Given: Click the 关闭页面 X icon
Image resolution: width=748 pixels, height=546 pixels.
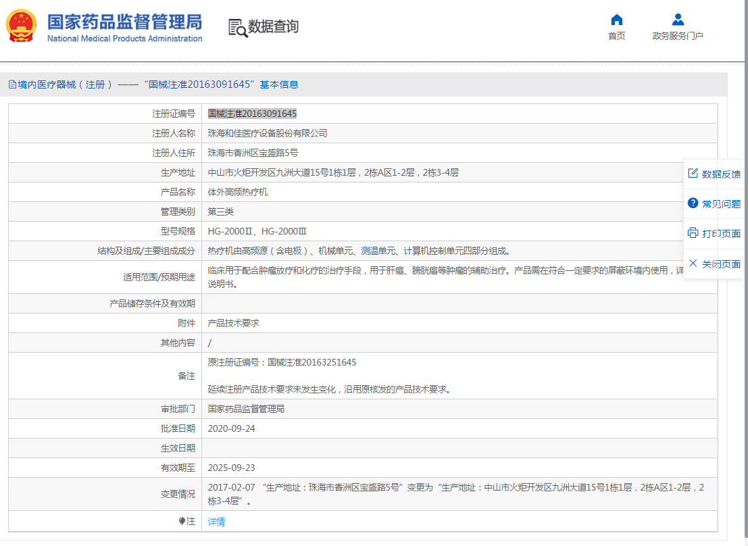Looking at the screenshot, I should click(x=693, y=263).
